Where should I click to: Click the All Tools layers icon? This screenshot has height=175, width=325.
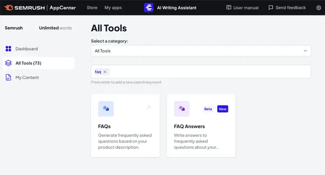[x=8, y=63]
